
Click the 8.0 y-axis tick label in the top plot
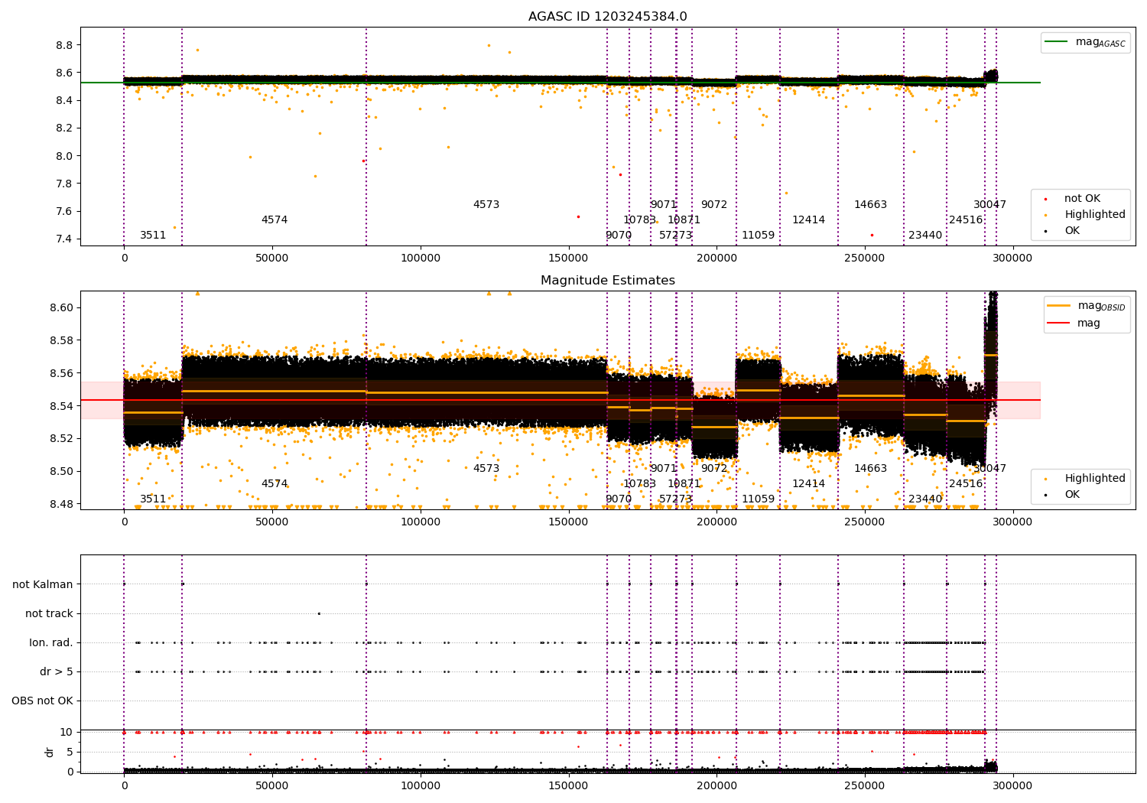point(64,156)
